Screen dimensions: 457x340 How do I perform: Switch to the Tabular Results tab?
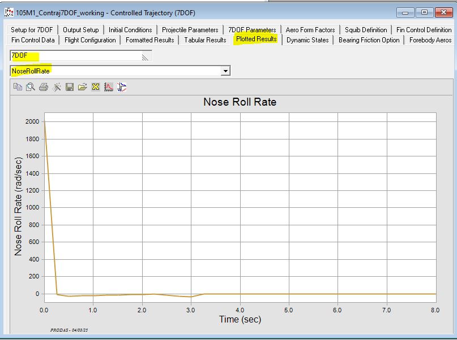(205, 40)
